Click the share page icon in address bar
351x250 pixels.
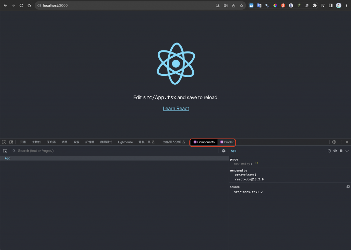coord(233,5)
